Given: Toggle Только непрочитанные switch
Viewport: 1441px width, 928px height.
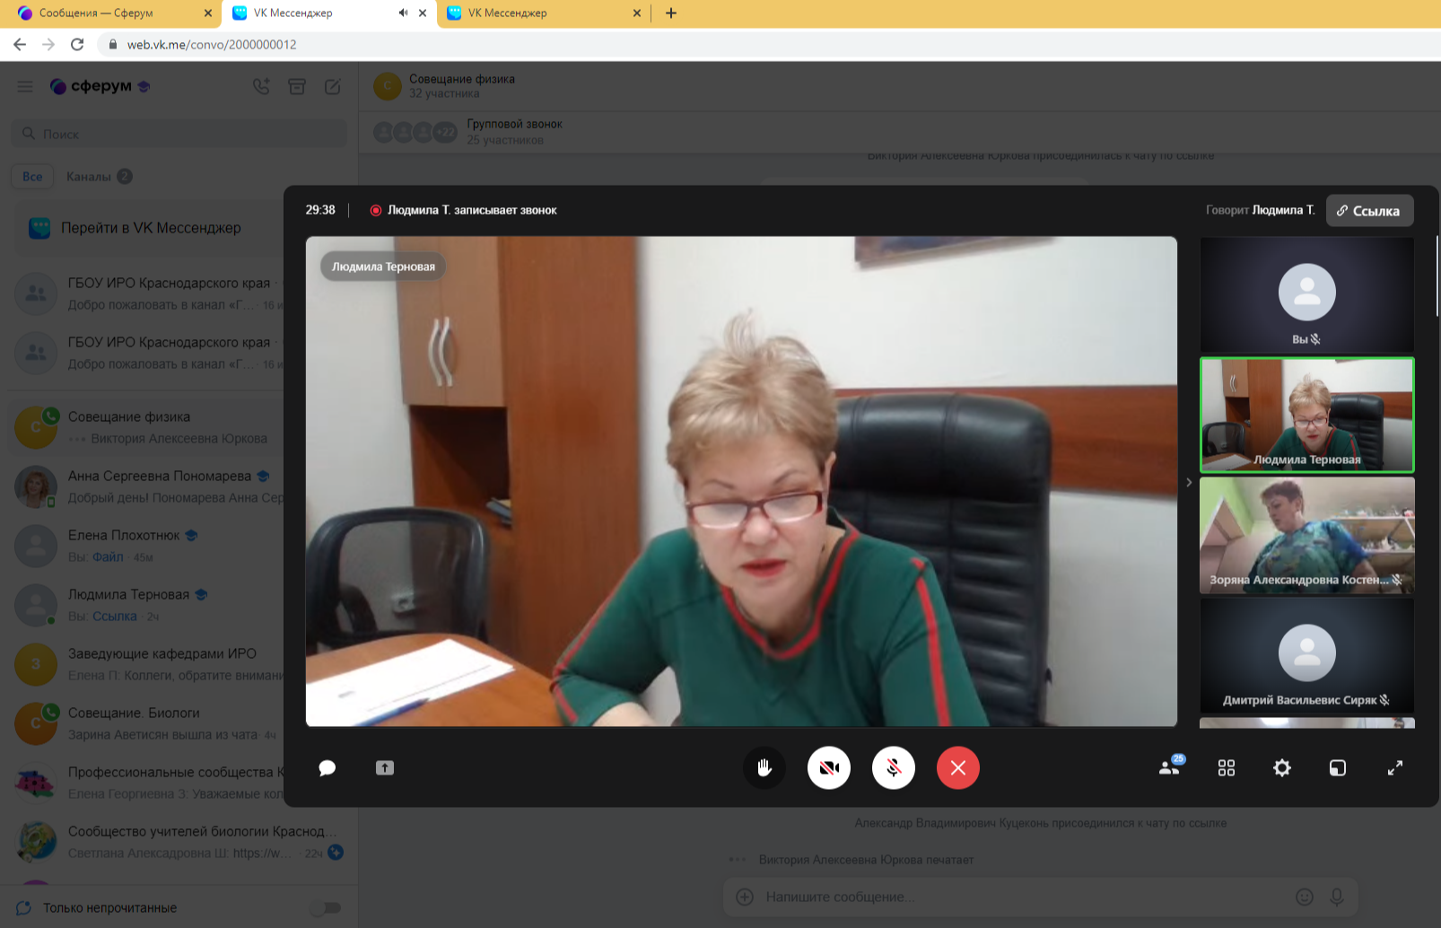Looking at the screenshot, I should 327,908.
